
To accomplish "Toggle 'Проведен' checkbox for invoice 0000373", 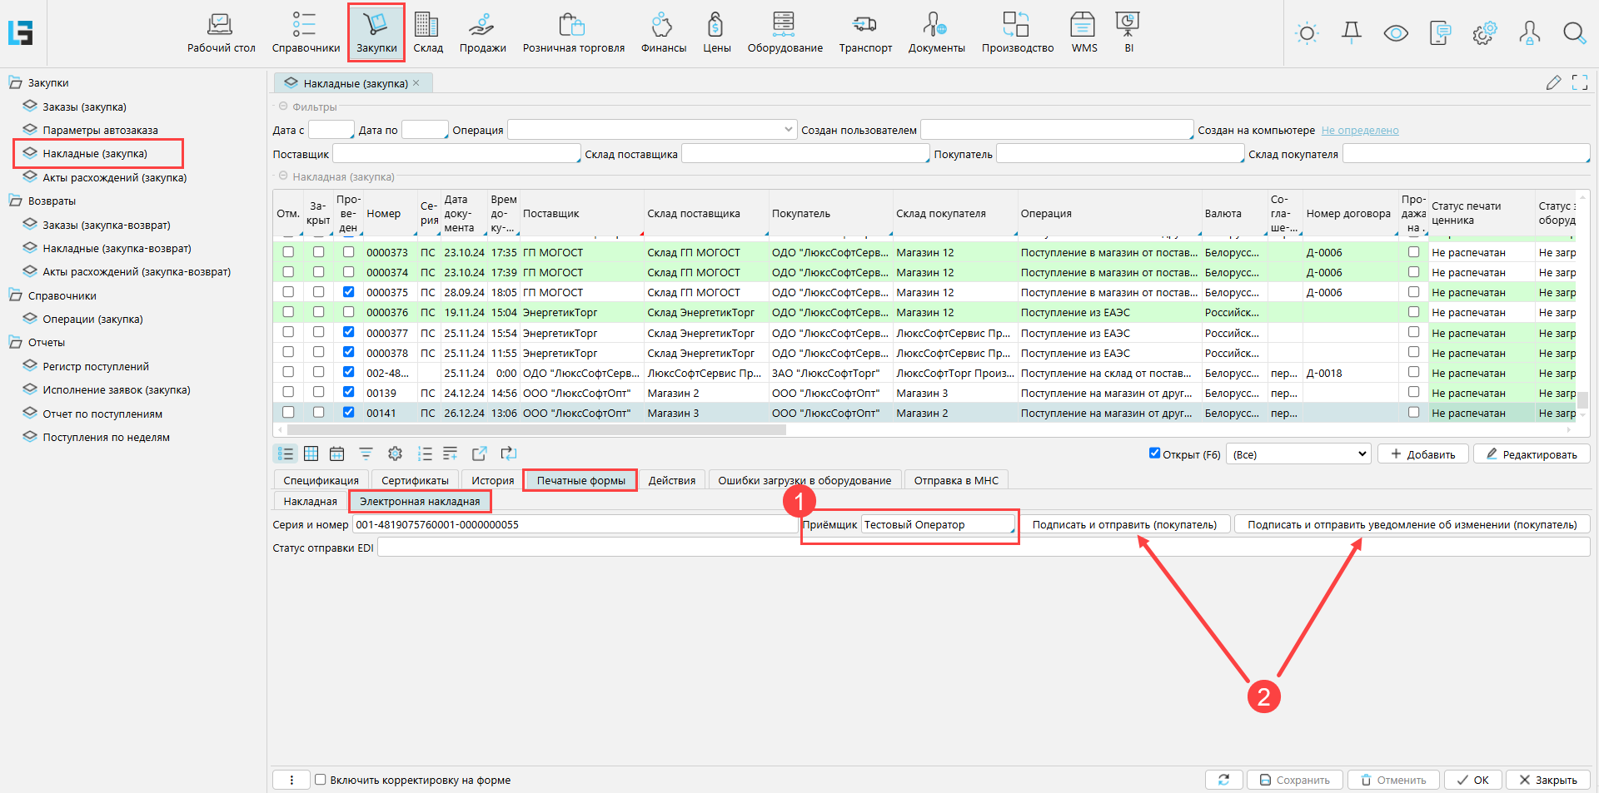I will 348,252.
